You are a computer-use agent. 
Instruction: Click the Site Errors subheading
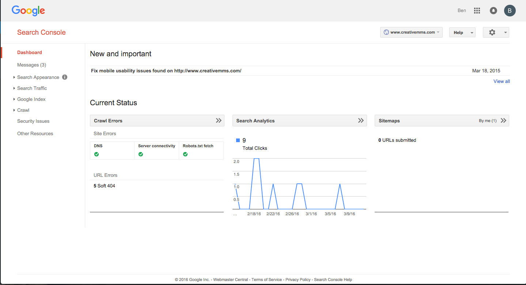(x=105, y=133)
